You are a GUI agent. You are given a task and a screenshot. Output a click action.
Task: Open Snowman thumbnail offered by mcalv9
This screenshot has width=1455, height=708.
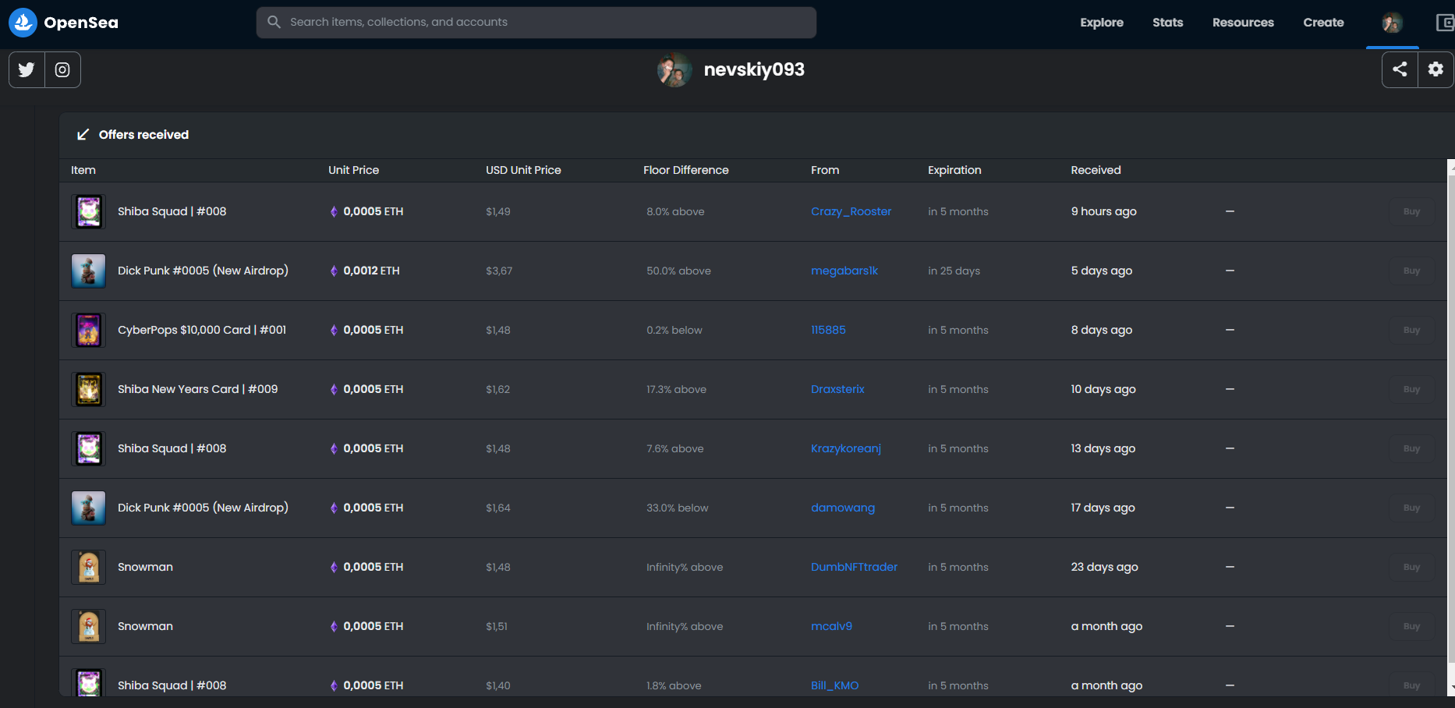tap(89, 626)
